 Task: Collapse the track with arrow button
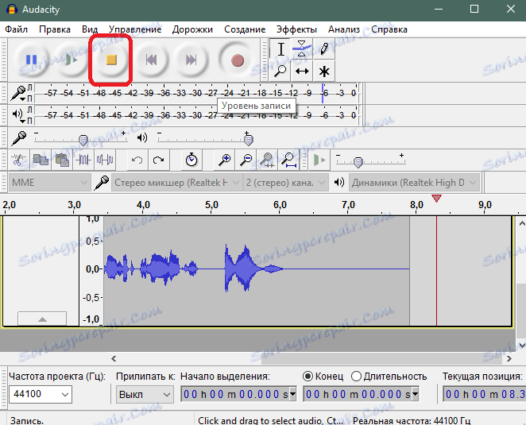coord(42,319)
